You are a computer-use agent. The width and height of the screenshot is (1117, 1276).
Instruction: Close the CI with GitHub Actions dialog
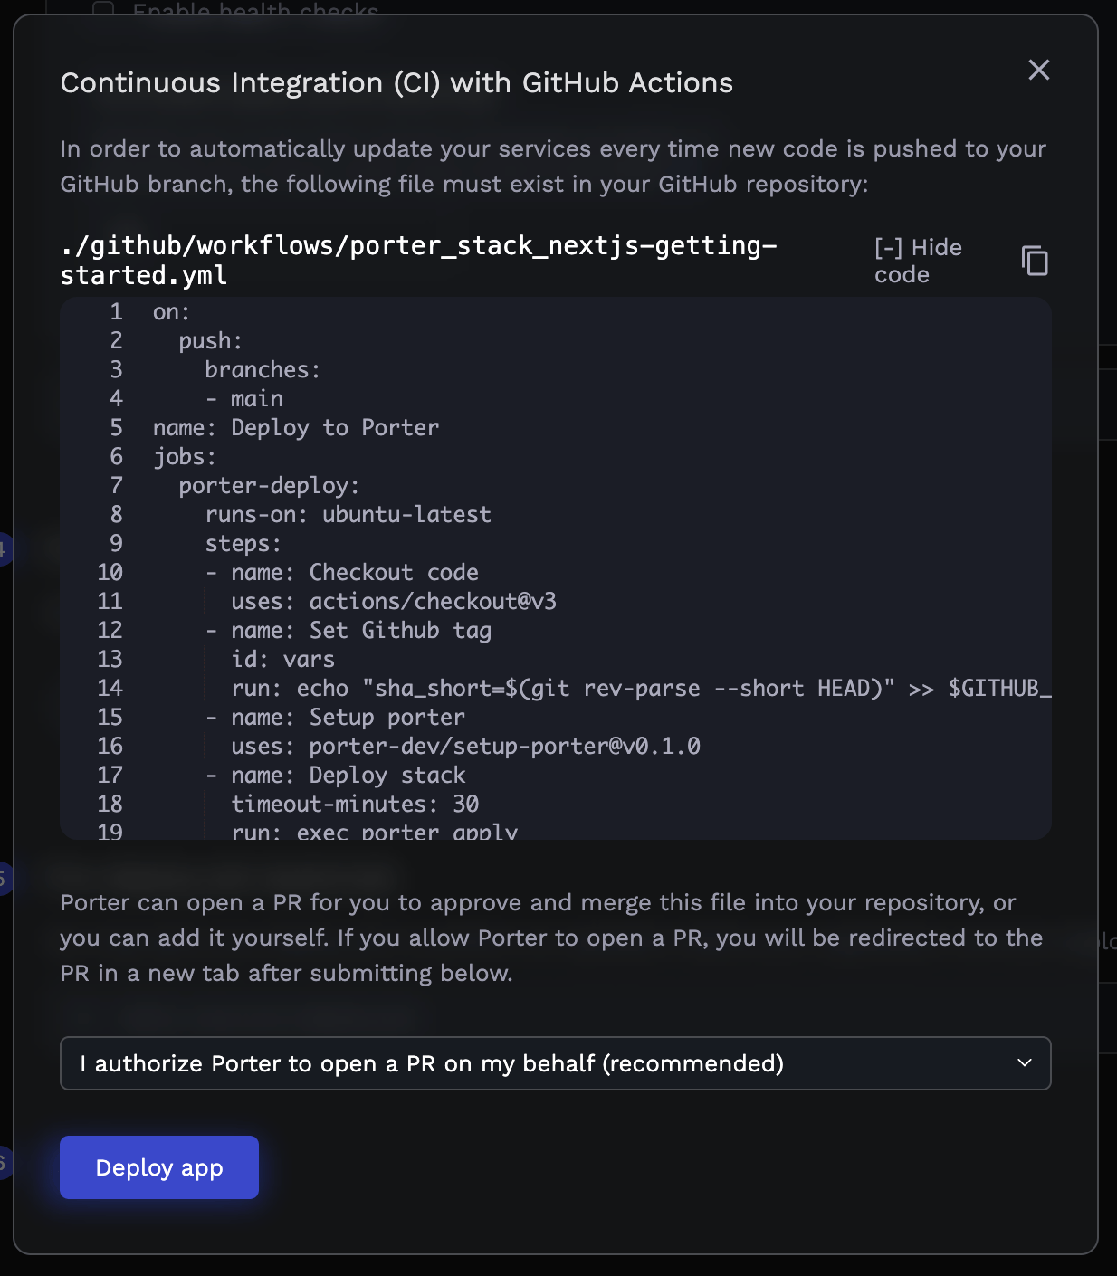point(1039,70)
